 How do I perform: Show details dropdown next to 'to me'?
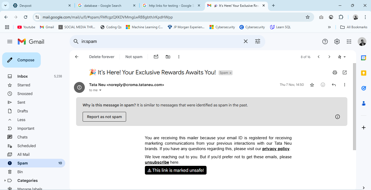pyautogui.click(x=100, y=90)
